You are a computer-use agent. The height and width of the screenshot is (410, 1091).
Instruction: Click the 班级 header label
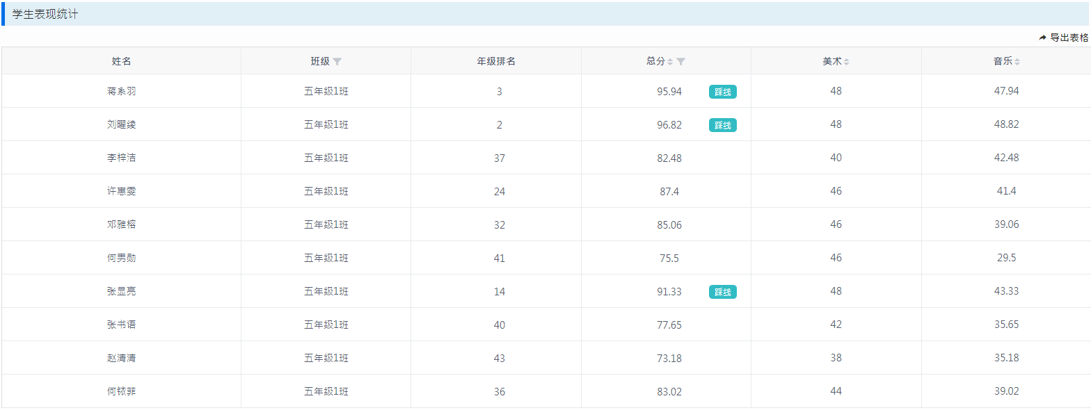click(320, 61)
